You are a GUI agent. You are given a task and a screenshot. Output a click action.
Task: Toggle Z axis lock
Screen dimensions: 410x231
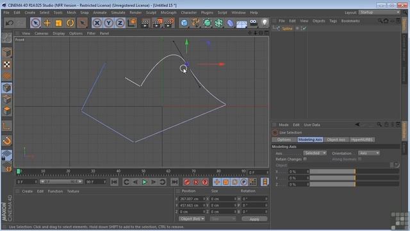coord(120,23)
